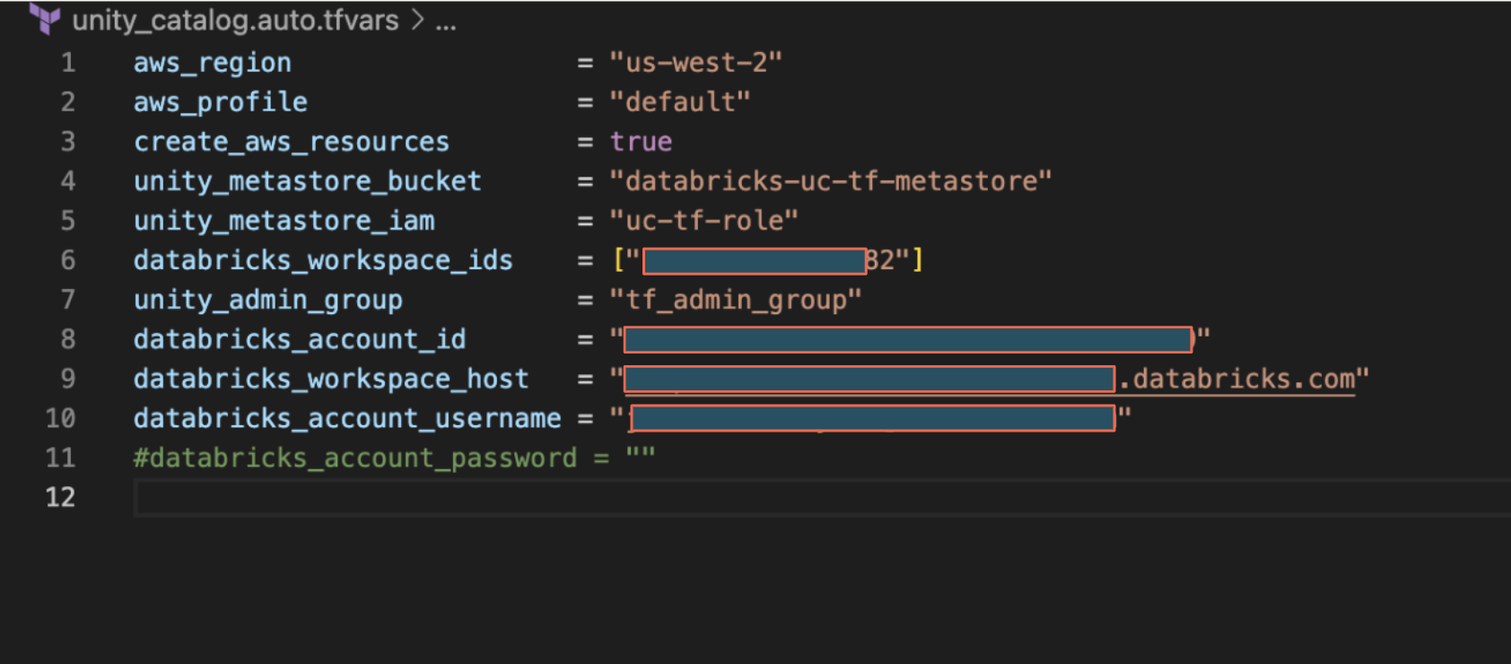Image resolution: width=1511 pixels, height=664 pixels.
Task: Click line number 6 in the gutter
Action: (68, 260)
